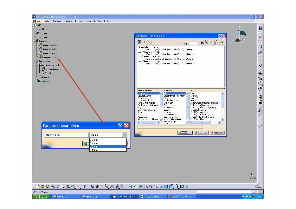This screenshot has width=296, height=209.
Task: Open the Fenster menu
Action: [x=98, y=21]
